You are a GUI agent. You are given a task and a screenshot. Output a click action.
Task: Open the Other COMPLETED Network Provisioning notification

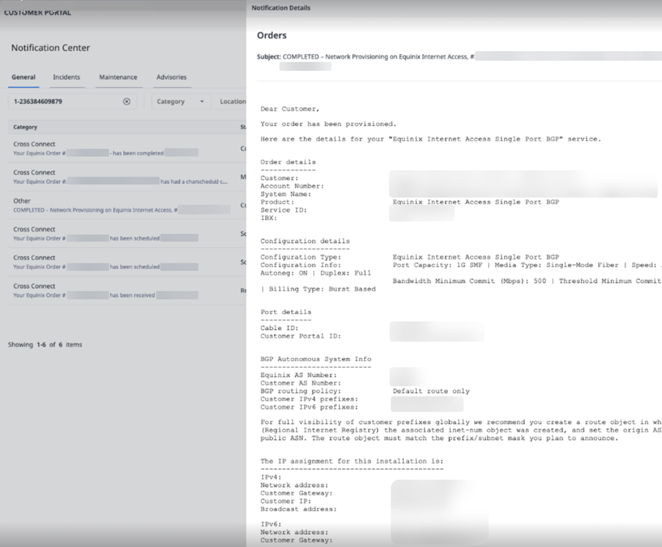pyautogui.click(x=126, y=206)
